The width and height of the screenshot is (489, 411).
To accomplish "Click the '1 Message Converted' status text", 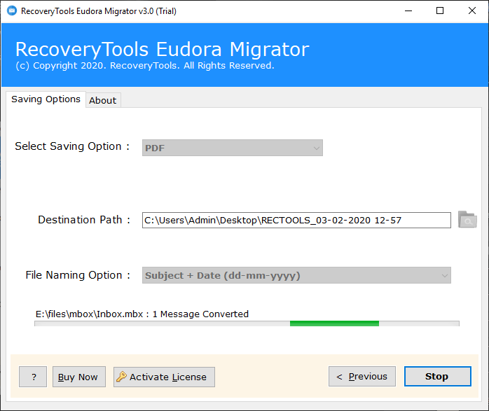I will click(200, 314).
